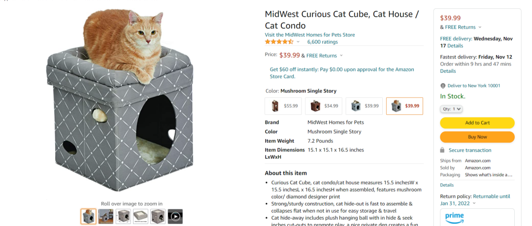
Task: Open the Qty quantity dropdown
Action: [451, 109]
